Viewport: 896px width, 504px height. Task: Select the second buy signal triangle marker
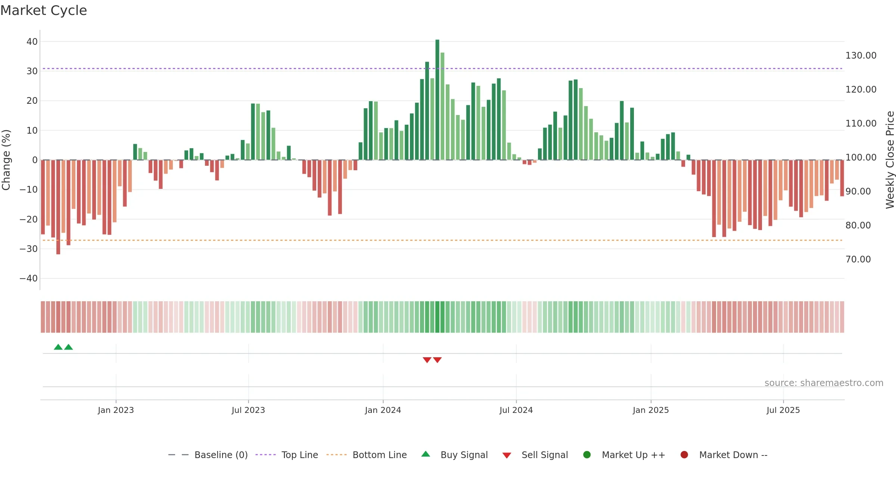coord(68,347)
